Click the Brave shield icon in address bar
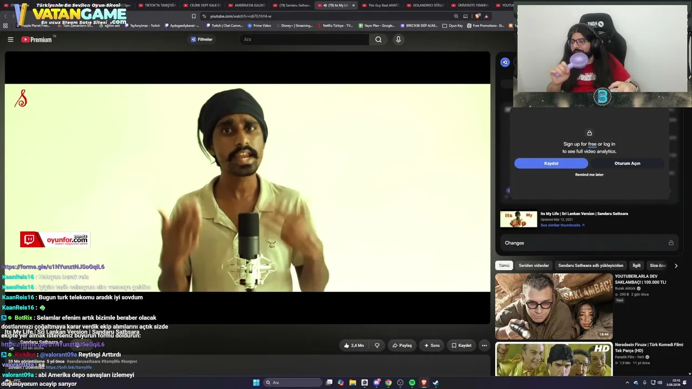 477,16
